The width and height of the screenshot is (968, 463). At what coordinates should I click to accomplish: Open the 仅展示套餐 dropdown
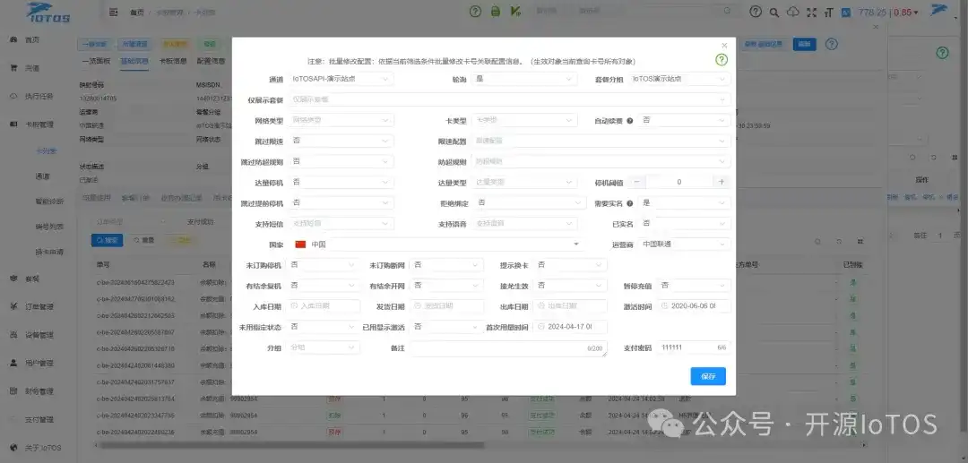509,99
